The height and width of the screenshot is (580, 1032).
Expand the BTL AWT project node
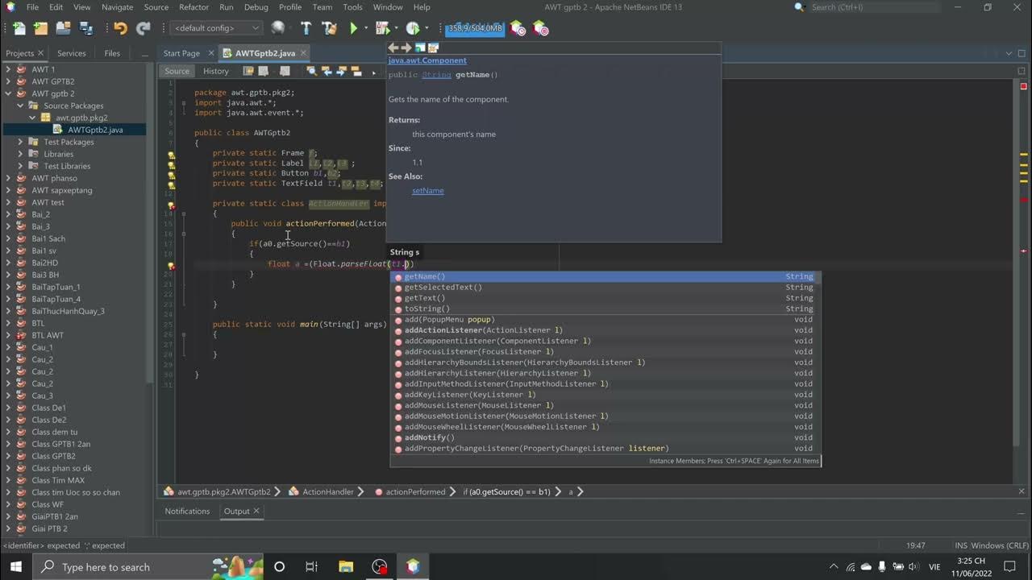pyautogui.click(x=9, y=335)
